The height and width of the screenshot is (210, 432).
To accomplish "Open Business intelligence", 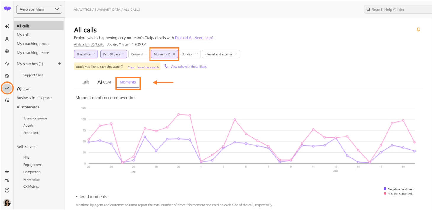I will [x=34, y=98].
